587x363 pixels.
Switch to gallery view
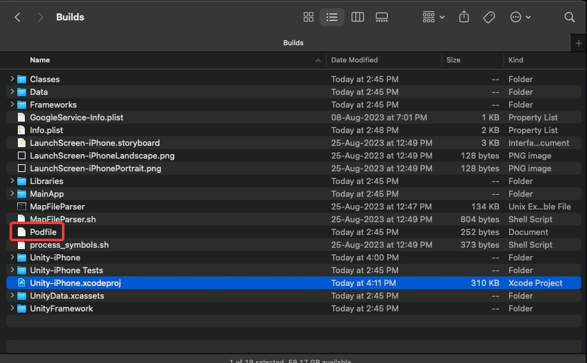coord(382,17)
